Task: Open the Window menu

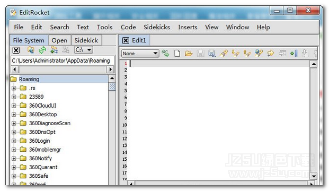Action: 237,27
